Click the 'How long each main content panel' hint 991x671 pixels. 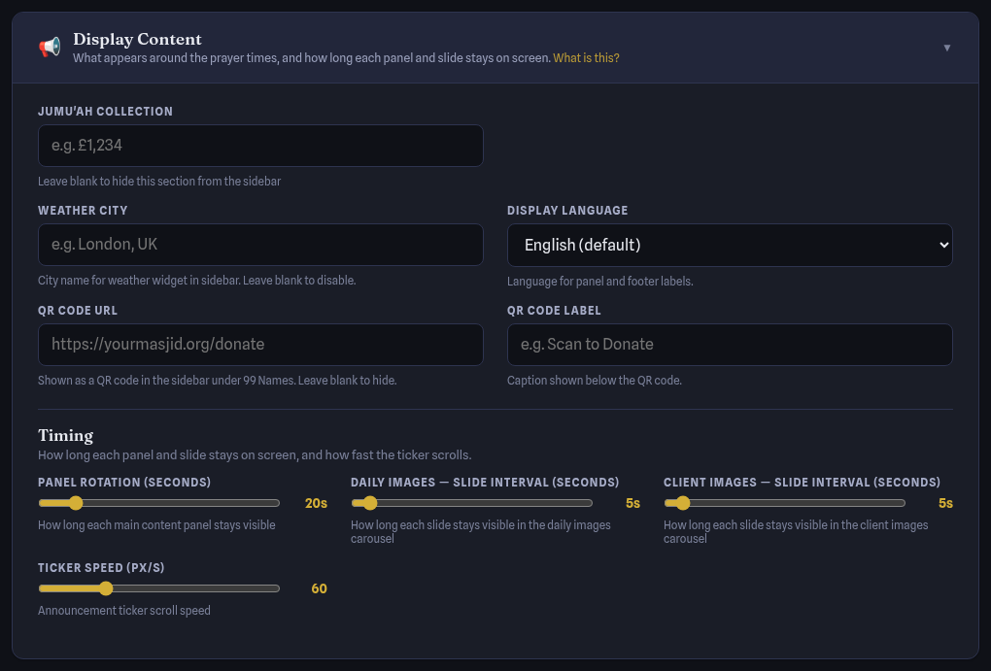[156, 525]
